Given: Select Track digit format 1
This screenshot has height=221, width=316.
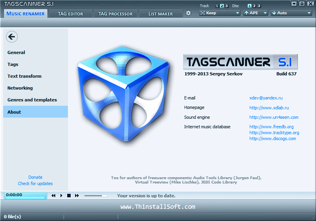Looking at the screenshot, I should click(x=217, y=6).
